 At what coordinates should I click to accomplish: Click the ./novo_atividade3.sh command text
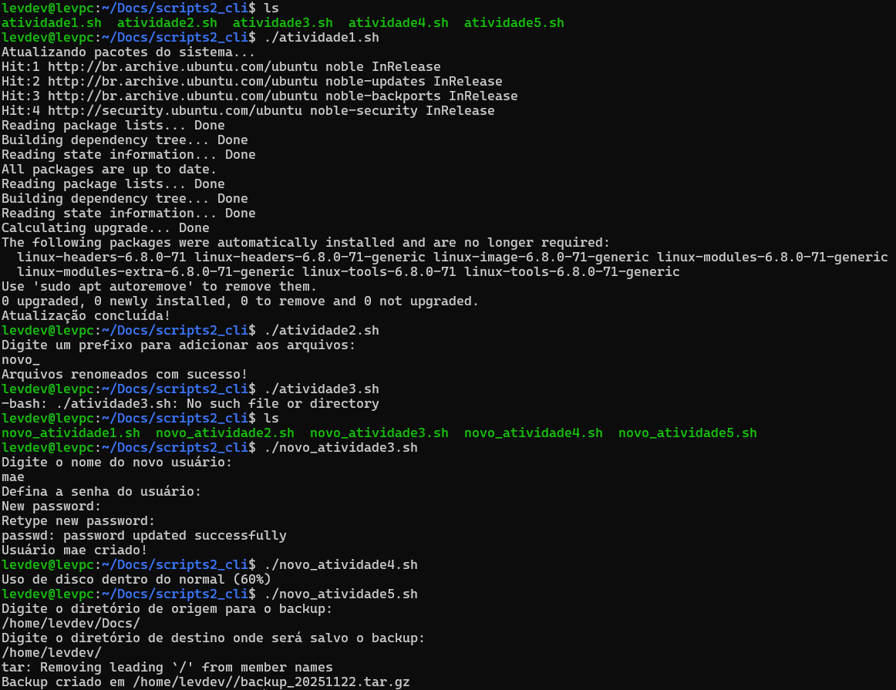pyautogui.click(x=341, y=448)
